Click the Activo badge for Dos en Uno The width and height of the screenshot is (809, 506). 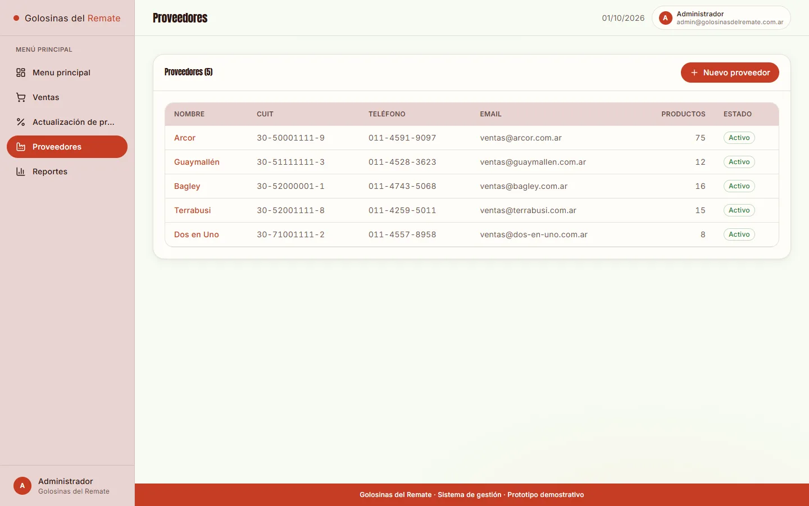coord(739,234)
